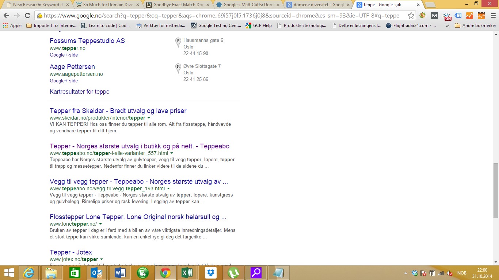The height and width of the screenshot is (280, 499).
Task: Go back with the browser back arrow
Action: tap(7, 16)
